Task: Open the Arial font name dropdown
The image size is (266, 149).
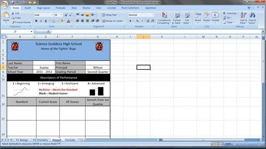Action: pyautogui.click(x=52, y=15)
